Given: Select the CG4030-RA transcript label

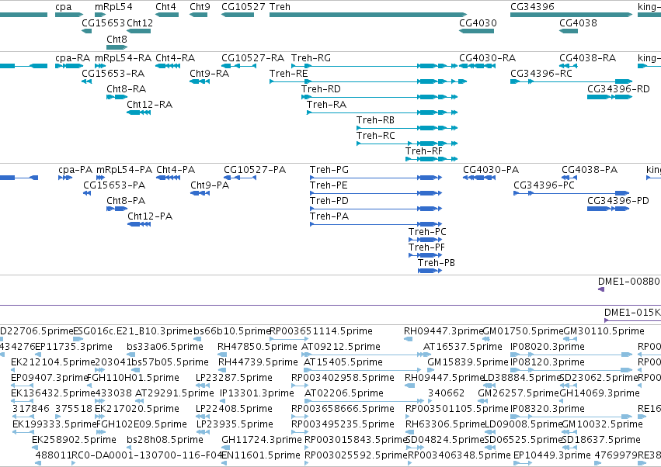Looking at the screenshot, I should coord(487,57).
